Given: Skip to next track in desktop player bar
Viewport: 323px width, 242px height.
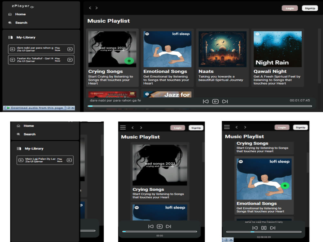Looking at the screenshot, I should [225, 101].
